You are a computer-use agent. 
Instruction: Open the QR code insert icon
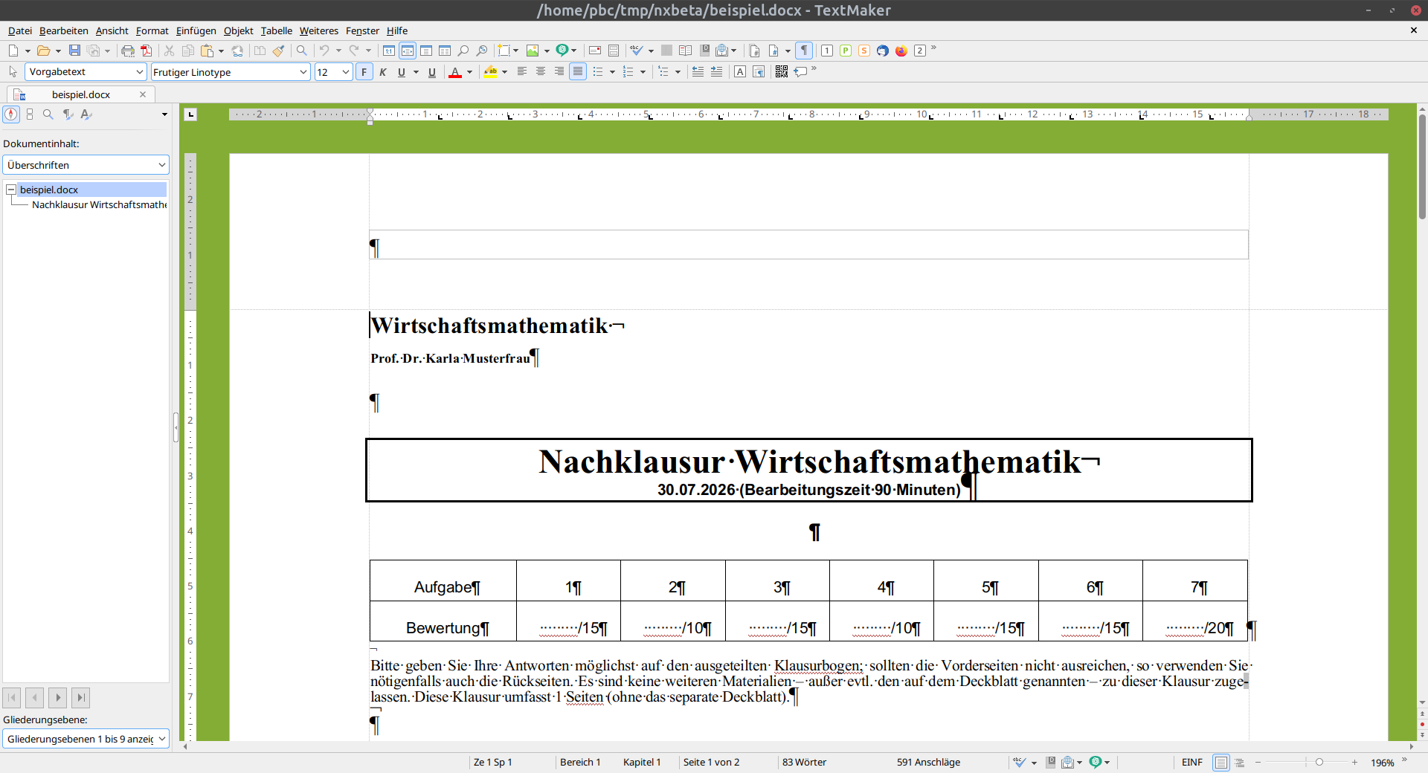pos(781,71)
